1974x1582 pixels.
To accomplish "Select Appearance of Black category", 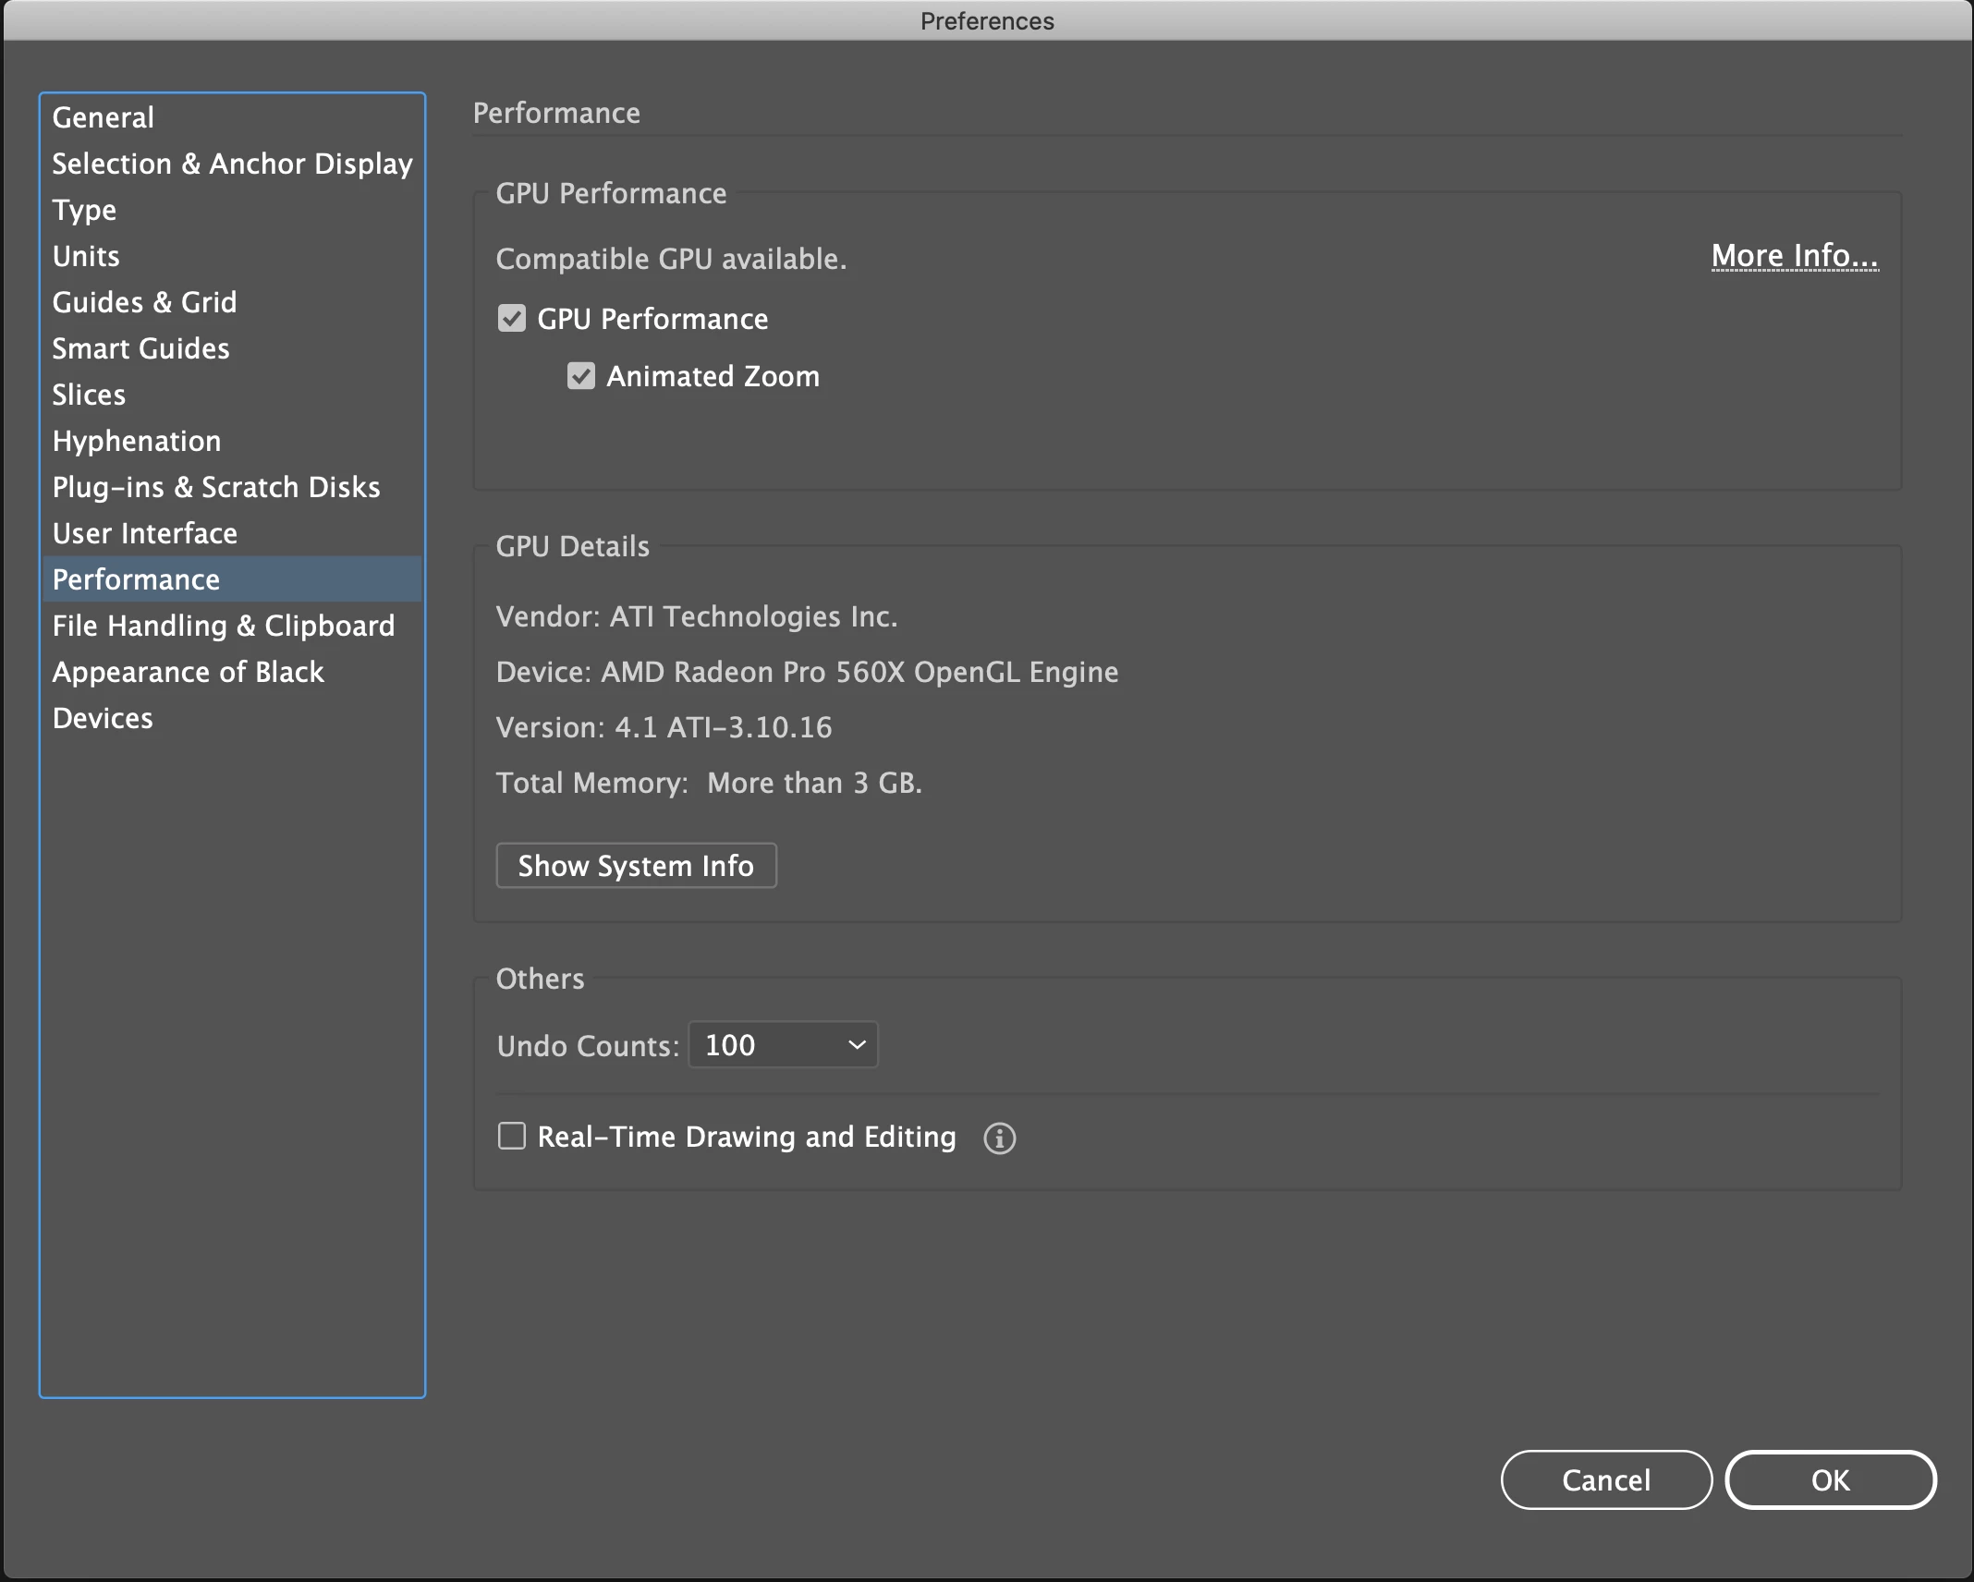I will tap(189, 672).
